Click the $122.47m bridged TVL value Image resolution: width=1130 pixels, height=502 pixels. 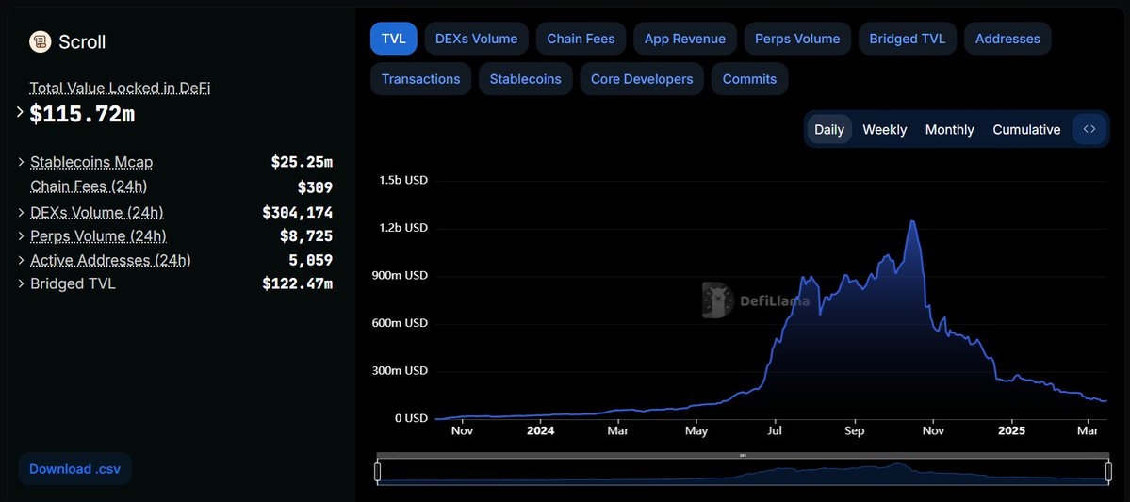(298, 283)
